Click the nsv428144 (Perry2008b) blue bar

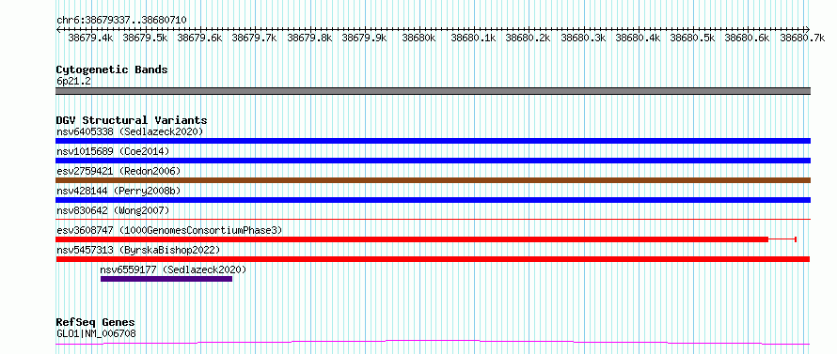[x=433, y=200]
